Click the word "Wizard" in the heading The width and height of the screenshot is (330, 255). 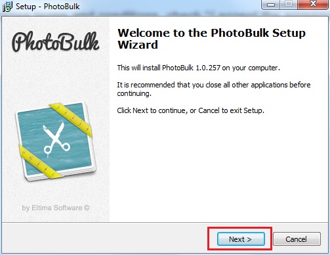click(138, 45)
